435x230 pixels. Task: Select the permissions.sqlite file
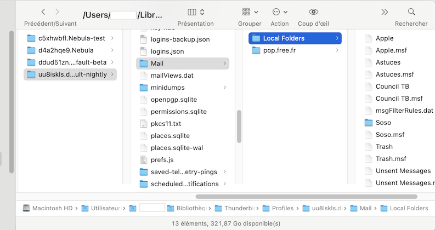tap(183, 112)
